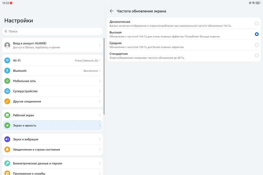263x175 pixels.
Task: Expand the Wi-Fi chevron arrow
Action: point(100,61)
